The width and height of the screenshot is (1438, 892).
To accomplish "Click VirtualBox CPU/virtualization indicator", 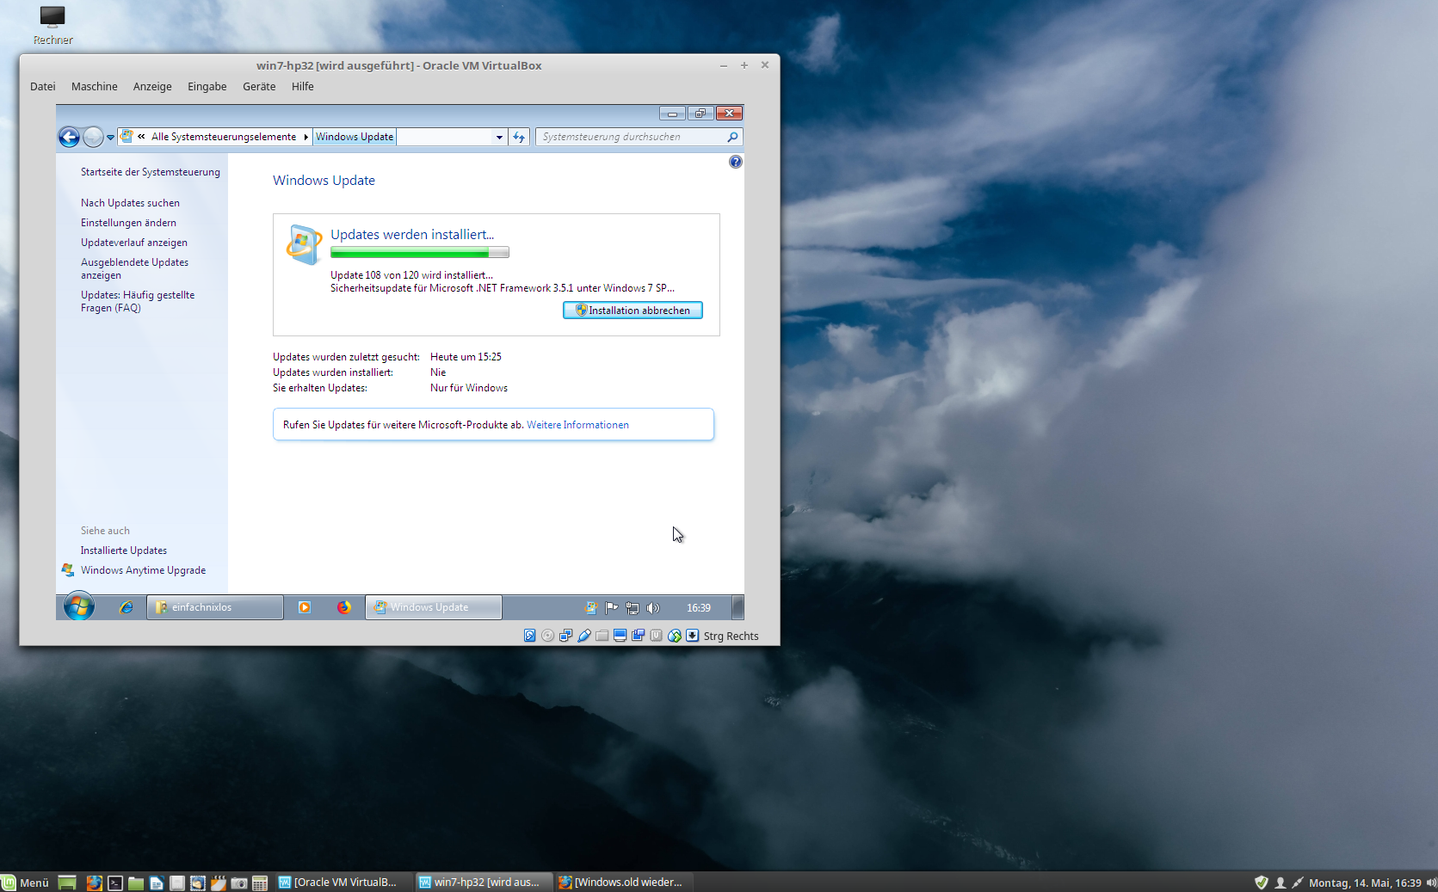I will click(x=657, y=636).
